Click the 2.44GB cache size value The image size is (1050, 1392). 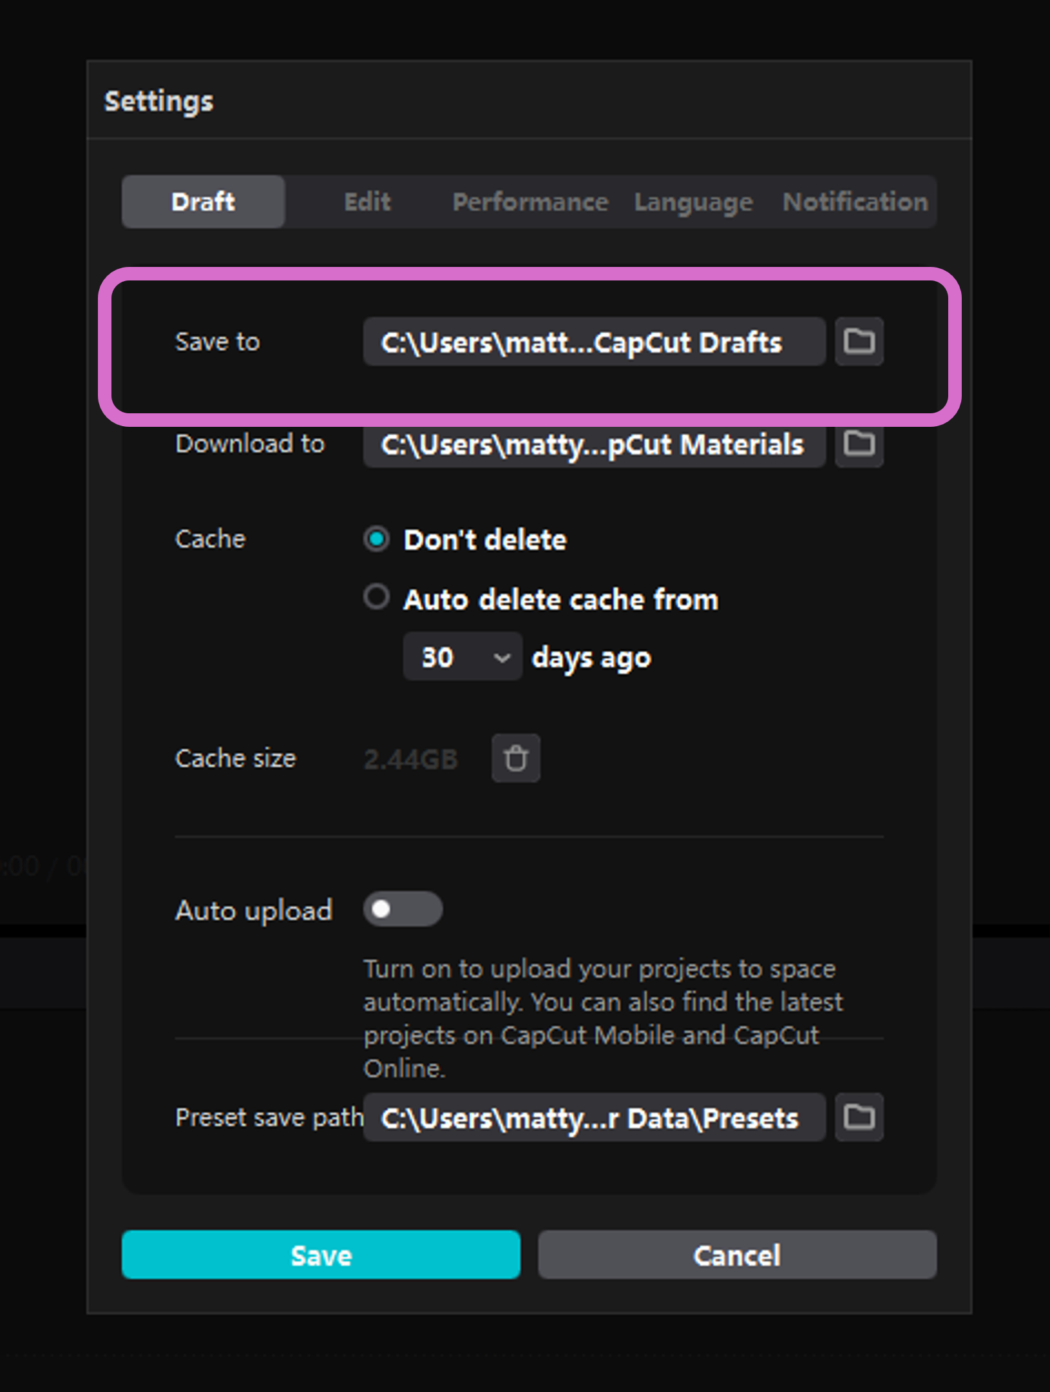tap(410, 759)
